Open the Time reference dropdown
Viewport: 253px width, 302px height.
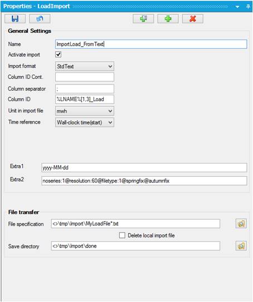[85, 122]
